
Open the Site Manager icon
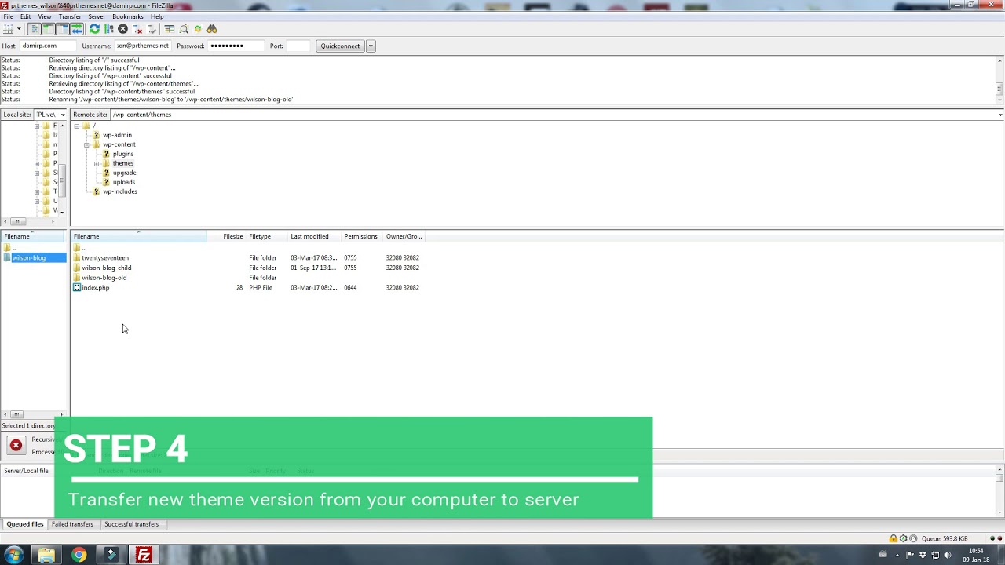[x=8, y=29]
